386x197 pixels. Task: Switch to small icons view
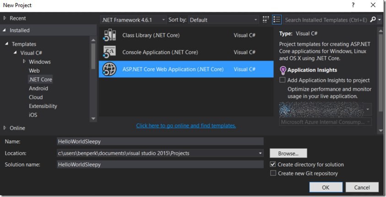coord(266,20)
